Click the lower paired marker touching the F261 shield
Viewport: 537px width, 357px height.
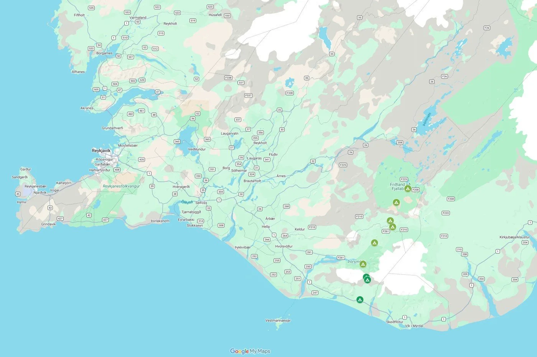click(x=392, y=227)
